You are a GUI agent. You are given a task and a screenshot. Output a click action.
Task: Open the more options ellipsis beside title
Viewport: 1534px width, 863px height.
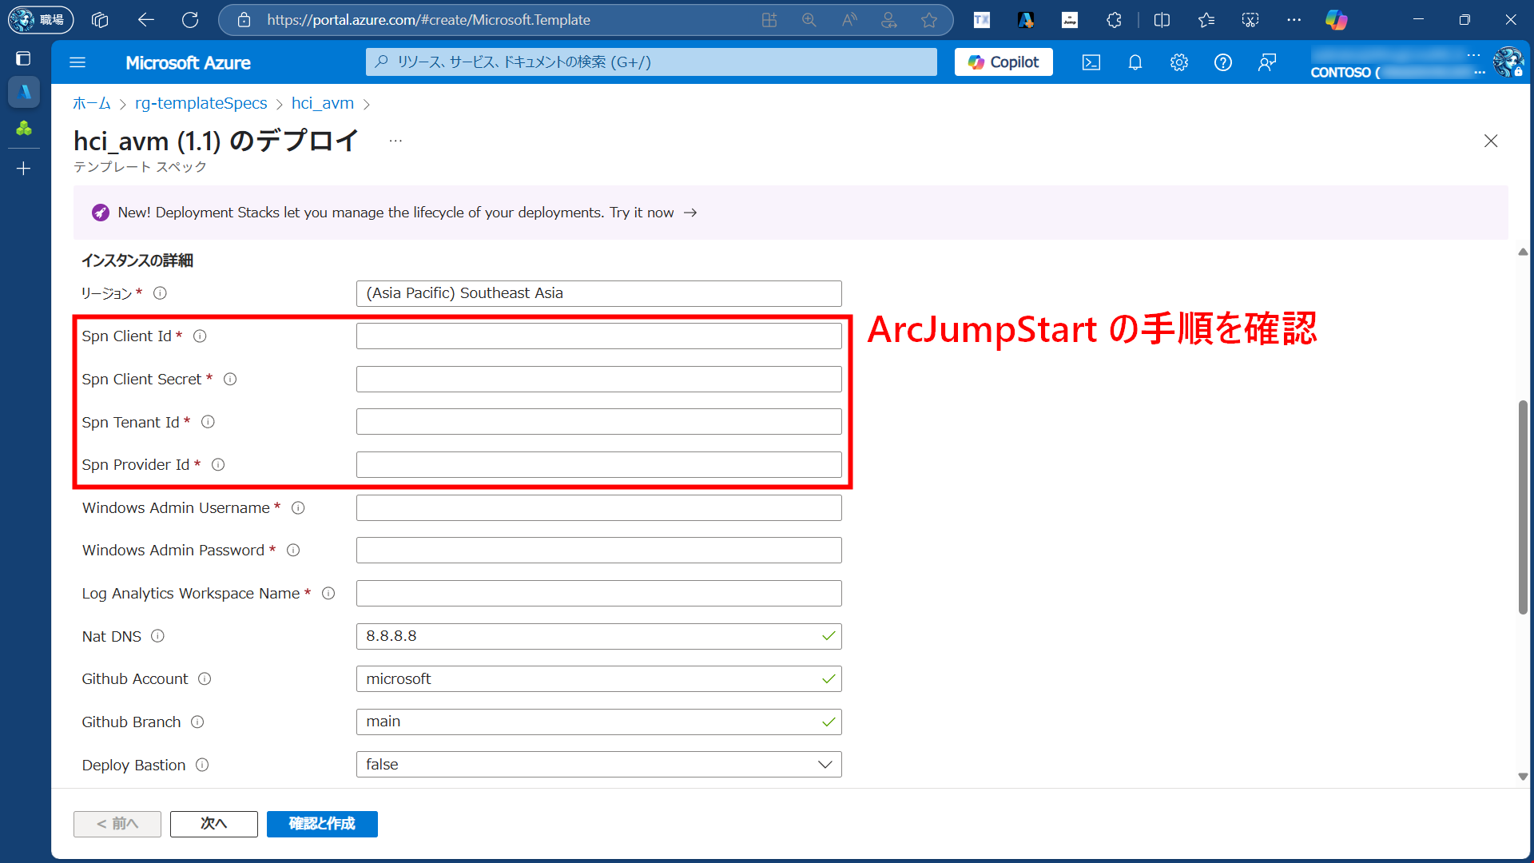pos(395,141)
